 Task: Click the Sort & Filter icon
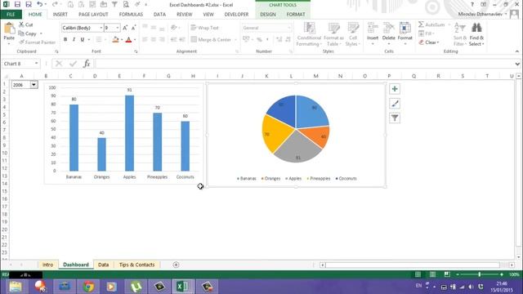(x=460, y=29)
